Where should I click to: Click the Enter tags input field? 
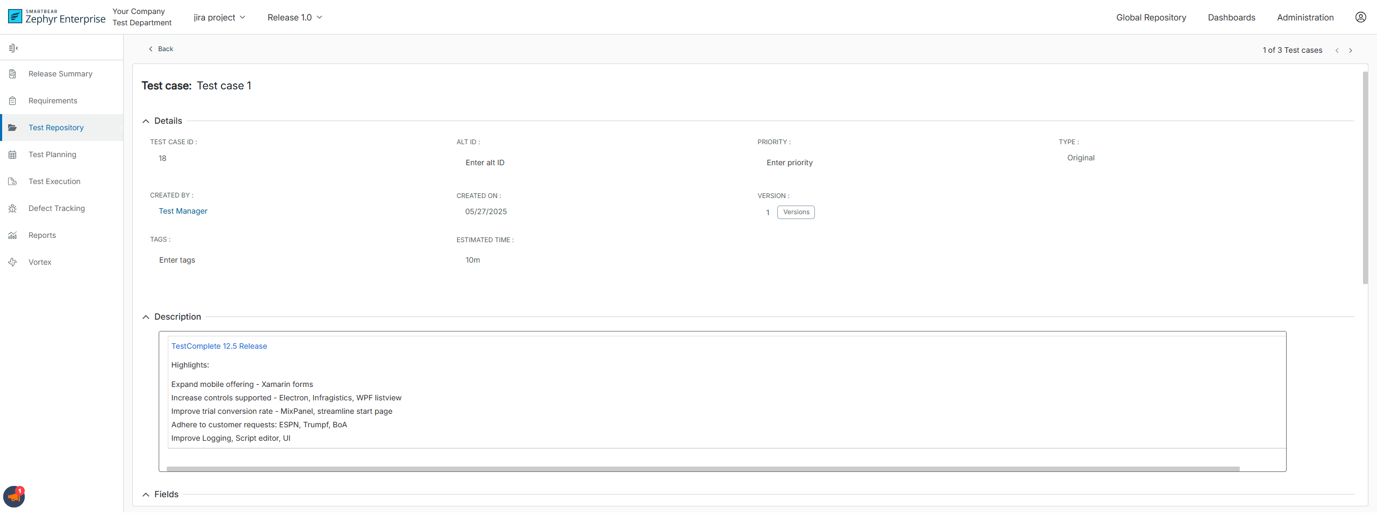(x=177, y=260)
